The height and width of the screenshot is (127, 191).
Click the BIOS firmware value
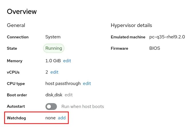click(155, 48)
